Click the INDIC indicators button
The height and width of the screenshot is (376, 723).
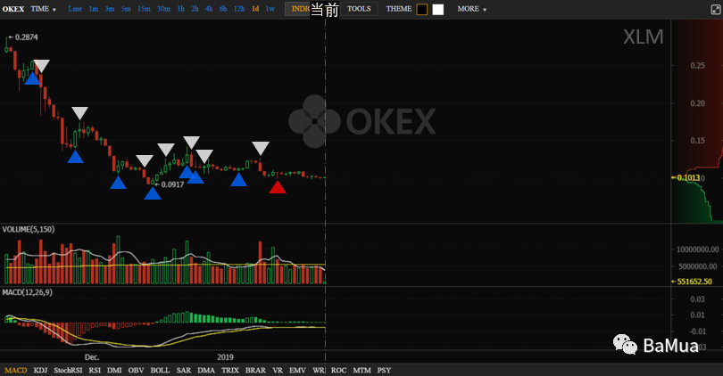point(298,9)
